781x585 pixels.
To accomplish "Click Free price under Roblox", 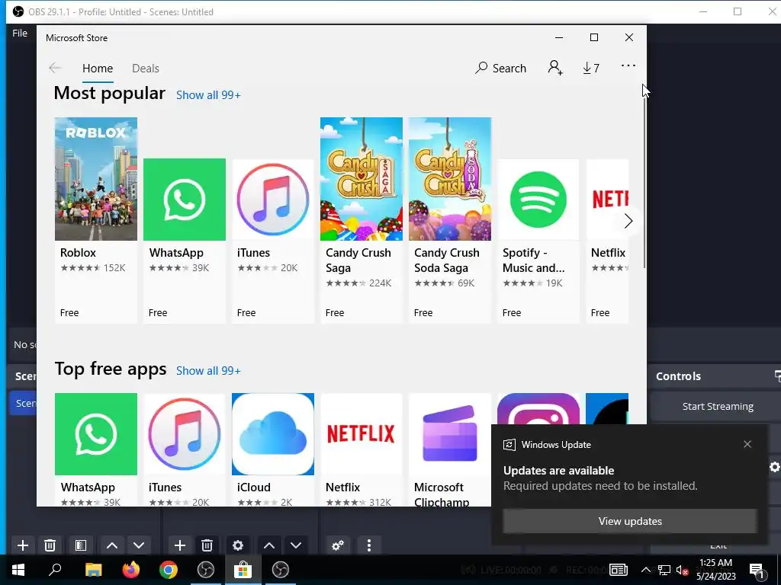I will [x=69, y=312].
